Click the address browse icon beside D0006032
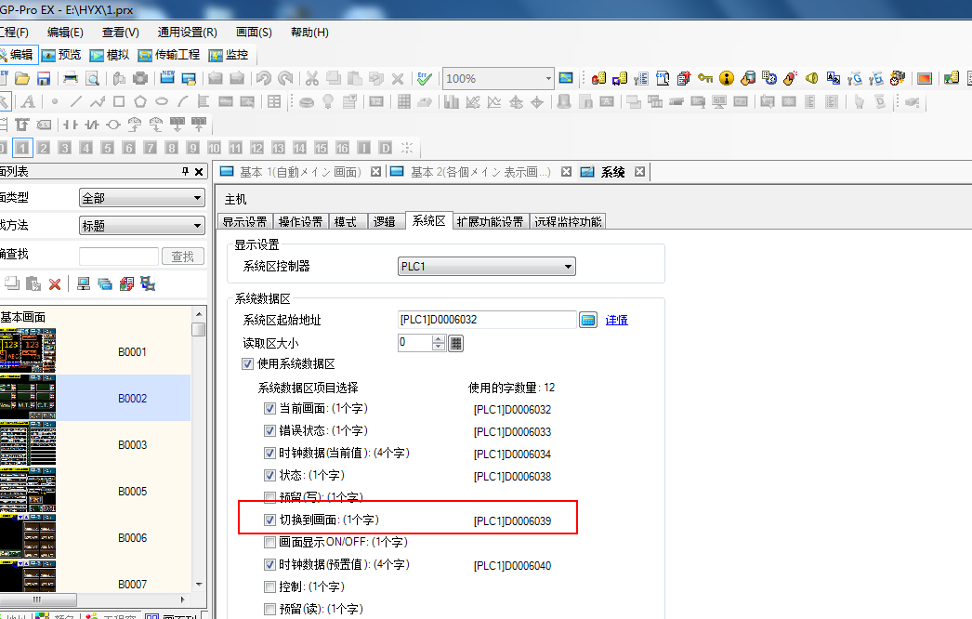The height and width of the screenshot is (619, 972). [x=587, y=320]
